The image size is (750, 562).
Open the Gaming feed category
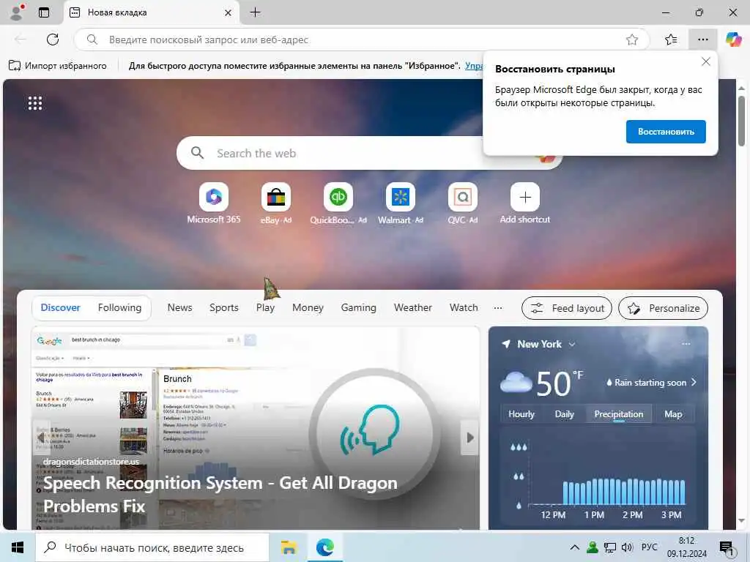coord(358,308)
